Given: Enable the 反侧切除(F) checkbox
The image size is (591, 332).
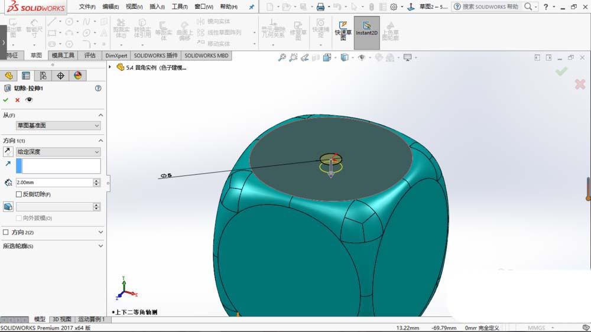Looking at the screenshot, I should click(18, 194).
